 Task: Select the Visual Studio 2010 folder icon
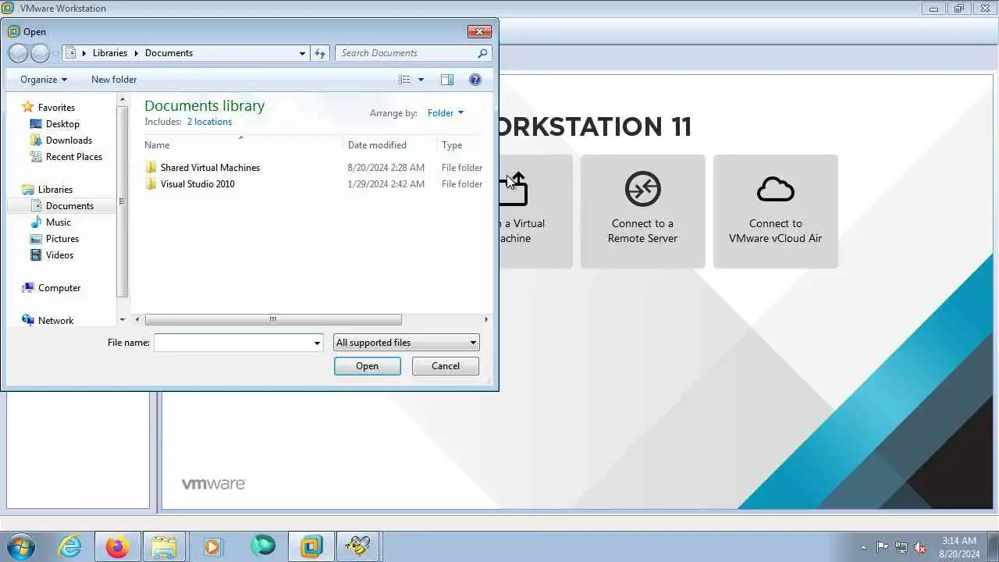click(151, 184)
